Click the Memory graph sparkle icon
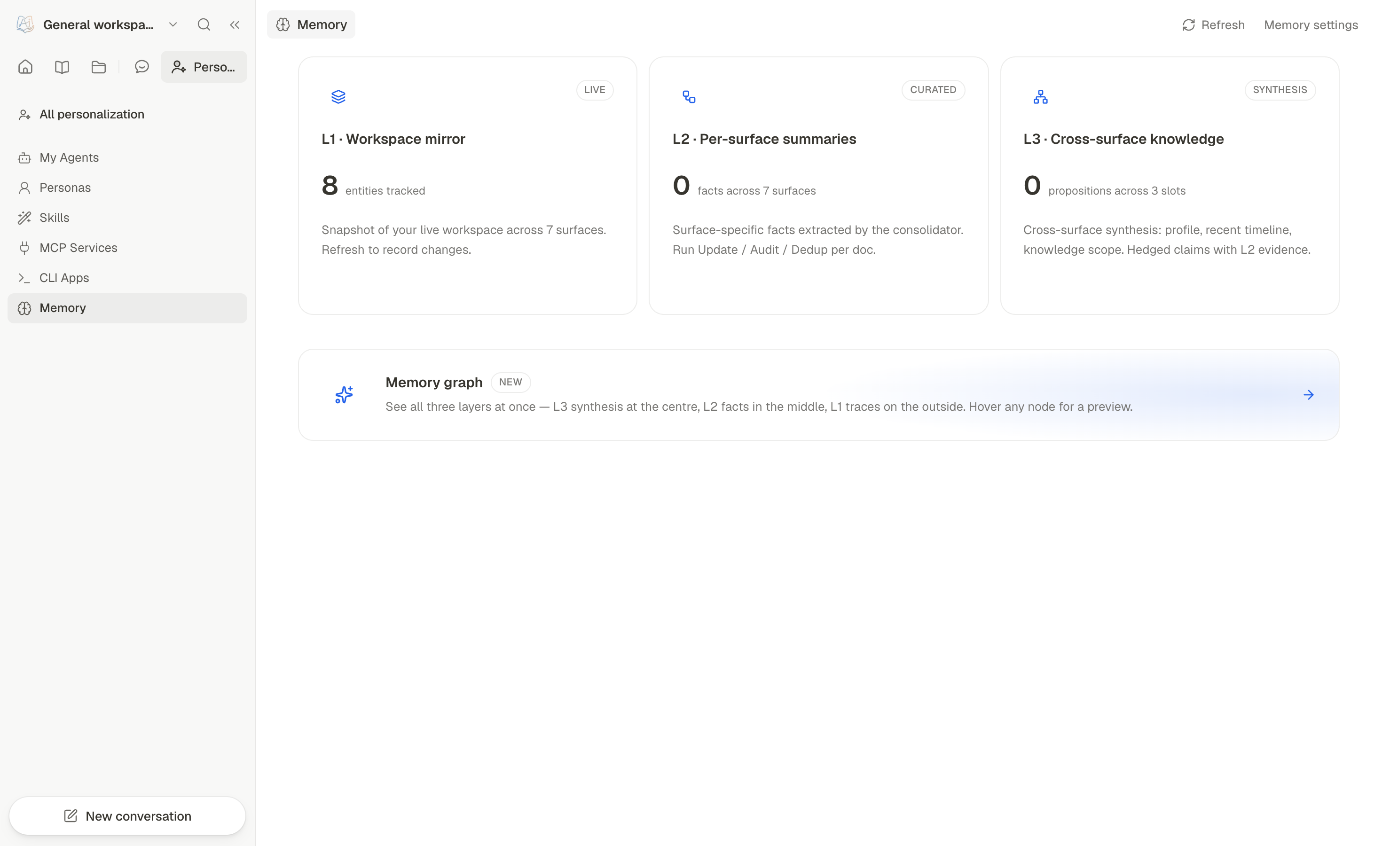The image size is (1382, 846). (344, 395)
